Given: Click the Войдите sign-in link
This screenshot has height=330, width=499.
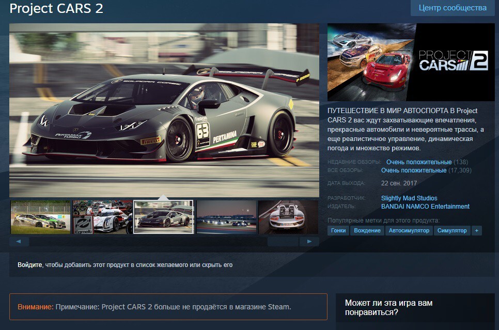Looking at the screenshot, I should click(30, 265).
